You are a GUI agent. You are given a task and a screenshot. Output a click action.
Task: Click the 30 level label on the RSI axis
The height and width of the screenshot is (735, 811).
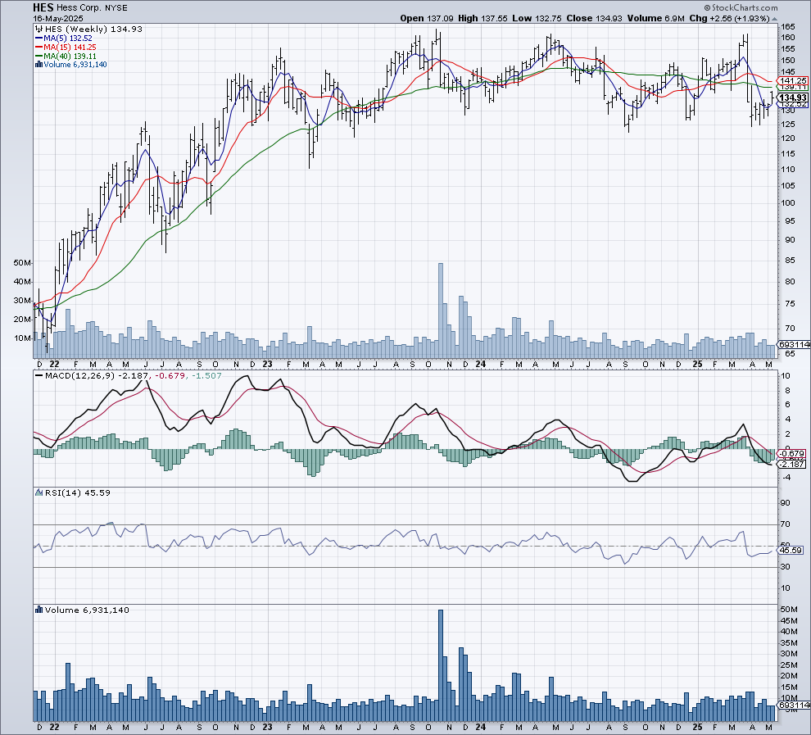coord(785,567)
